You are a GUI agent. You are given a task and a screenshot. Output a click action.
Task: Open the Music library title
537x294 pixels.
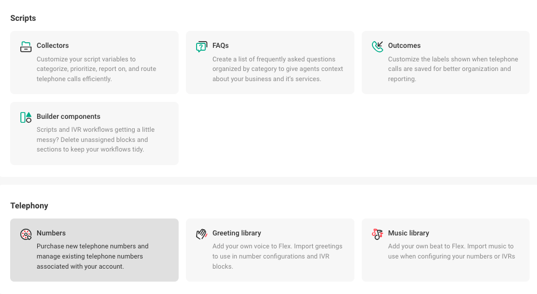[409, 233]
